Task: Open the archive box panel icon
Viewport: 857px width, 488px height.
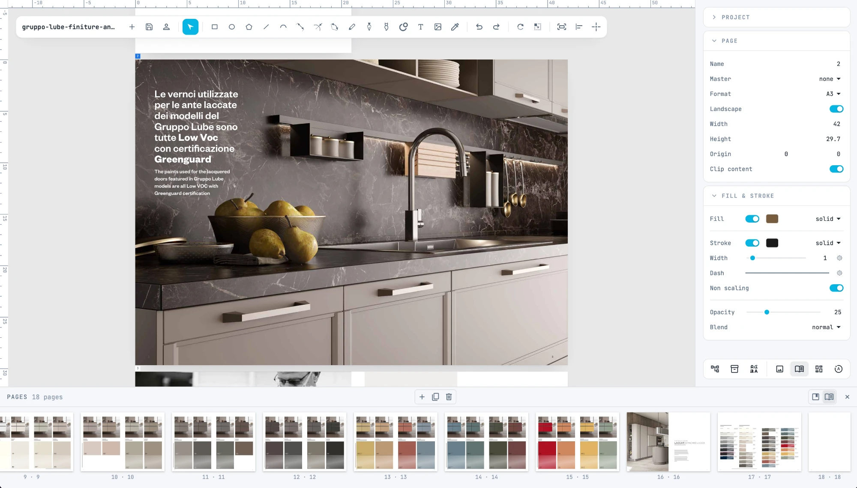Action: click(734, 369)
